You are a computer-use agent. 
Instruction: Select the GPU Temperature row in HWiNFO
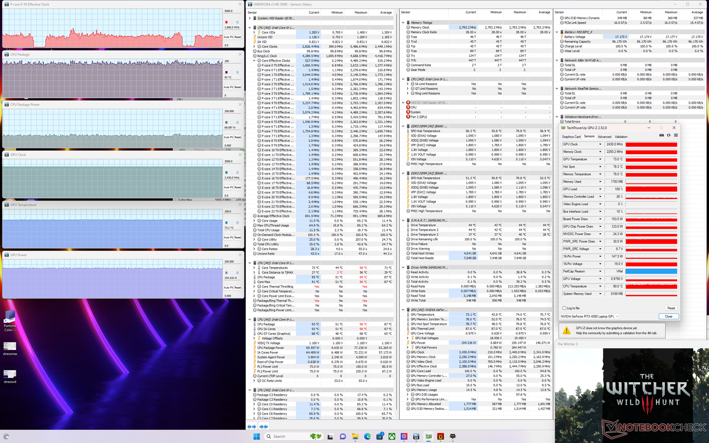coord(477,315)
